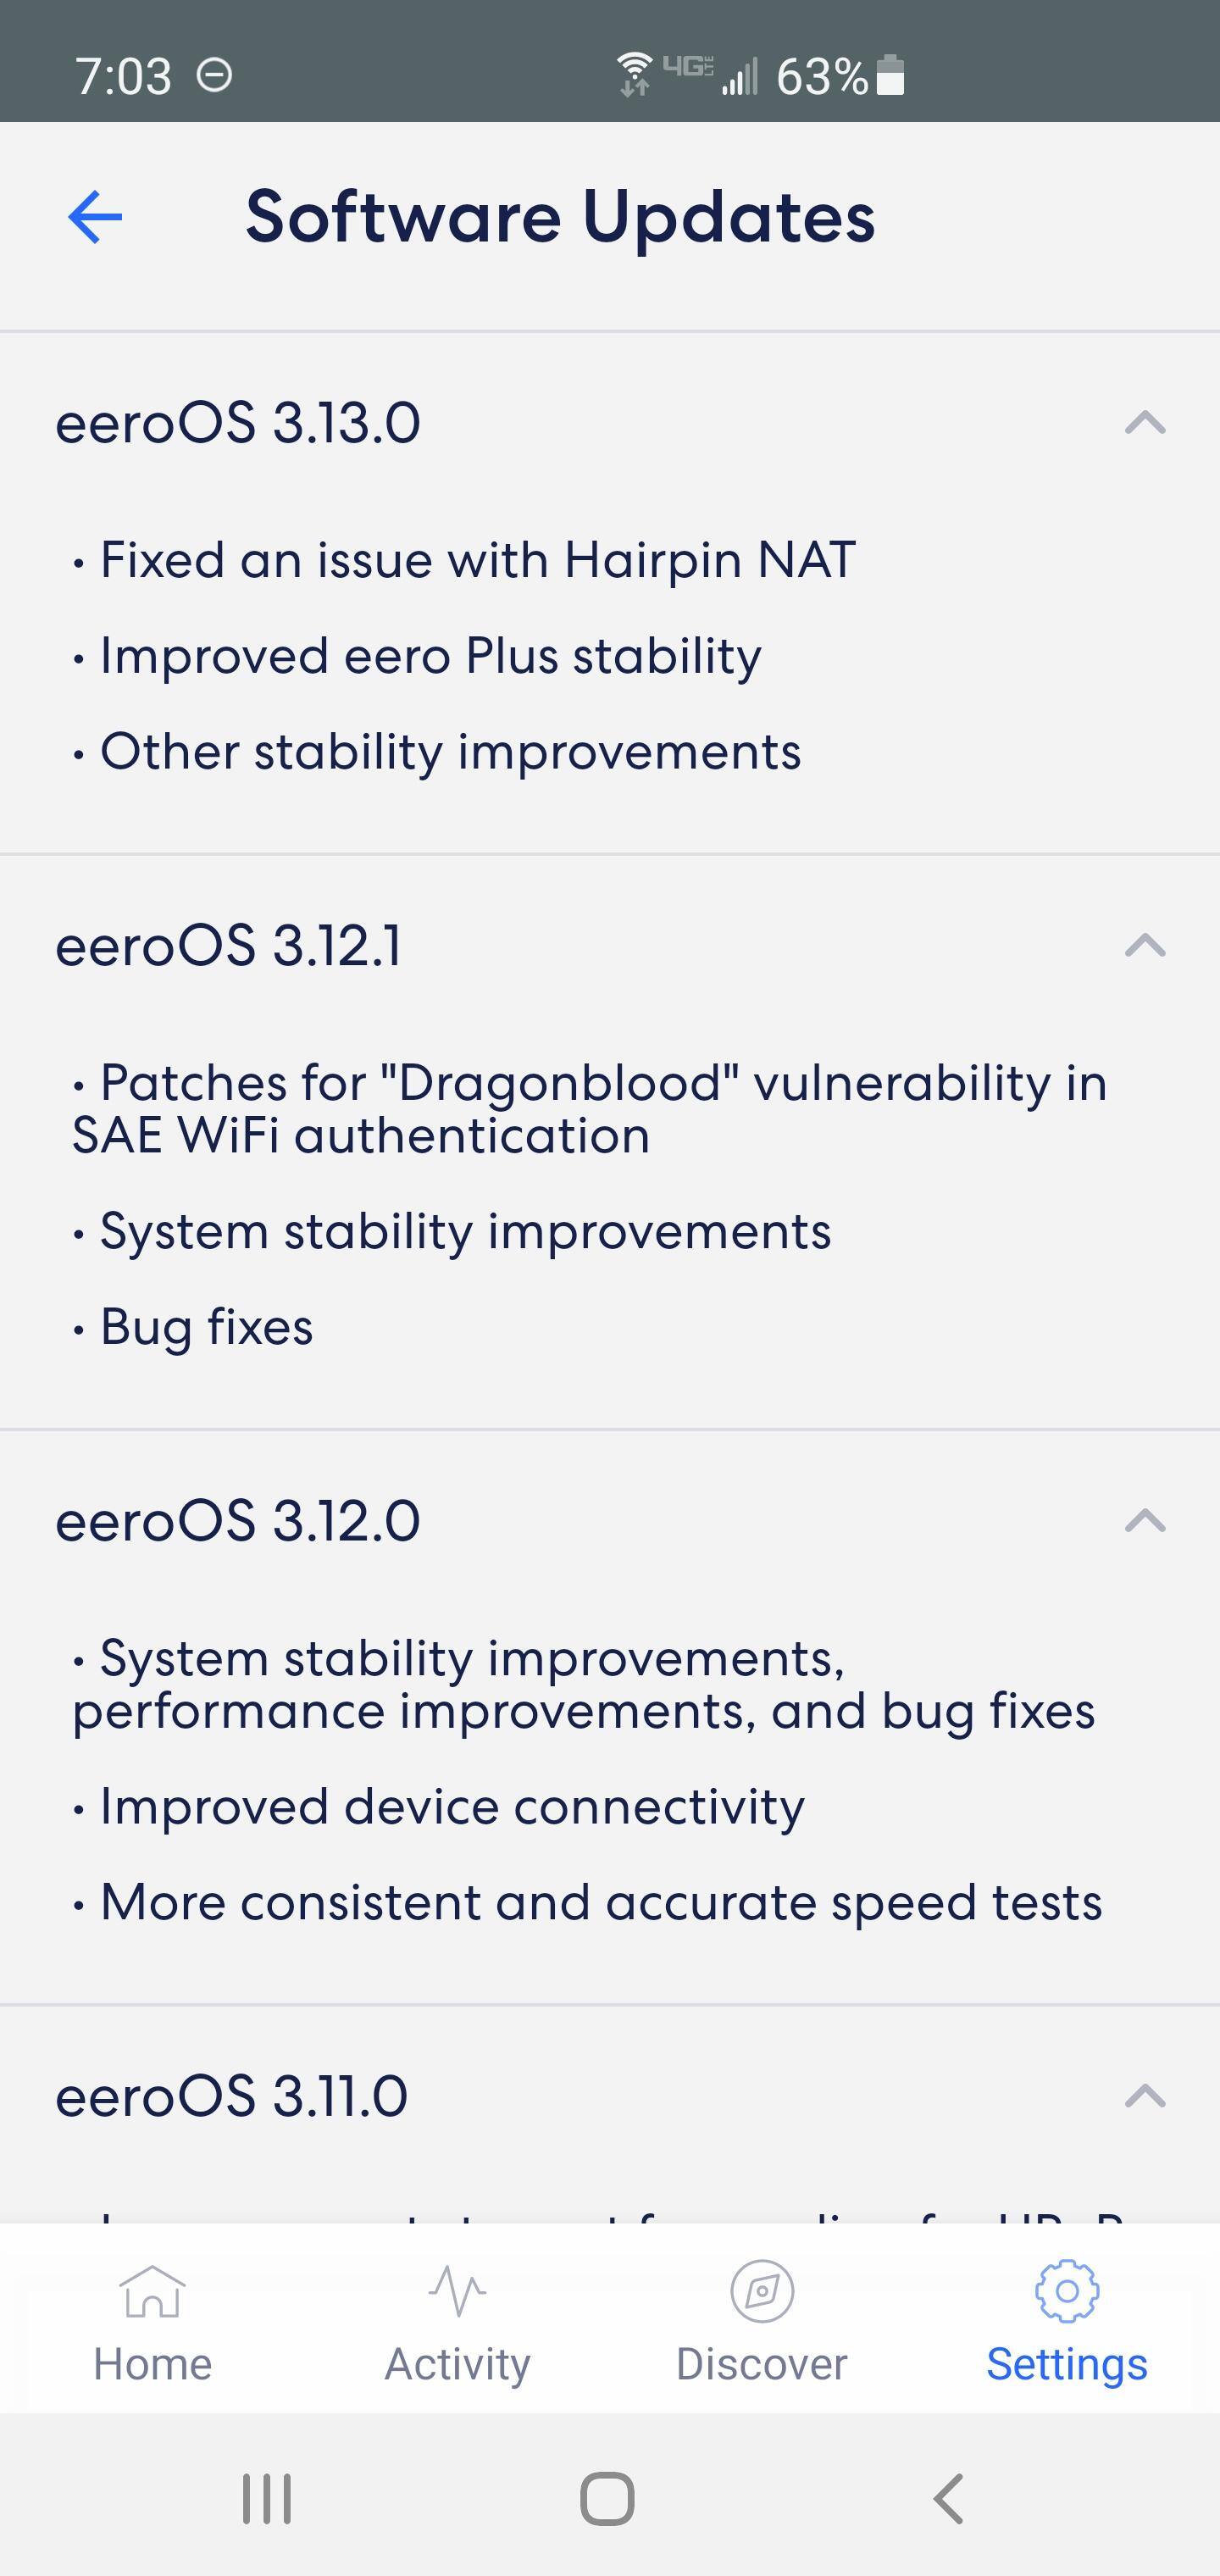The height and width of the screenshot is (2576, 1220).
Task: Open the Home tab icon
Action: point(152,2290)
